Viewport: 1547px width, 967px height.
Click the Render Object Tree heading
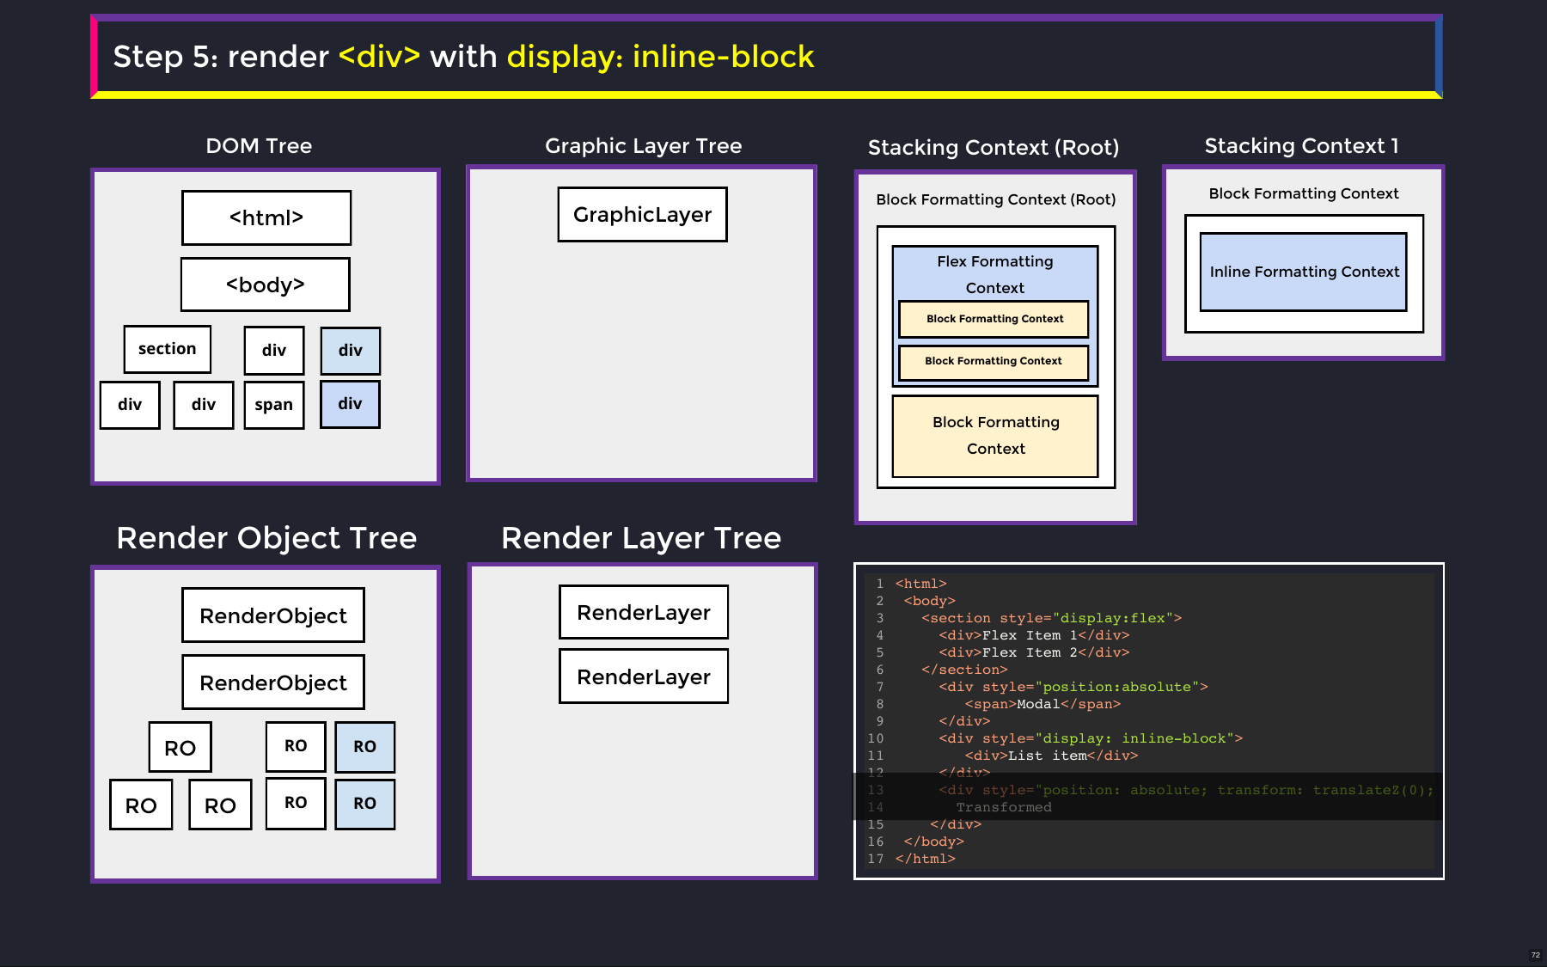(x=266, y=538)
